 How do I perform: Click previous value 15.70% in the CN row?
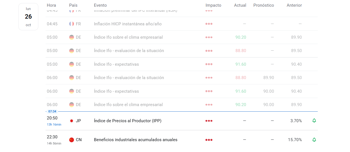click(x=295, y=140)
